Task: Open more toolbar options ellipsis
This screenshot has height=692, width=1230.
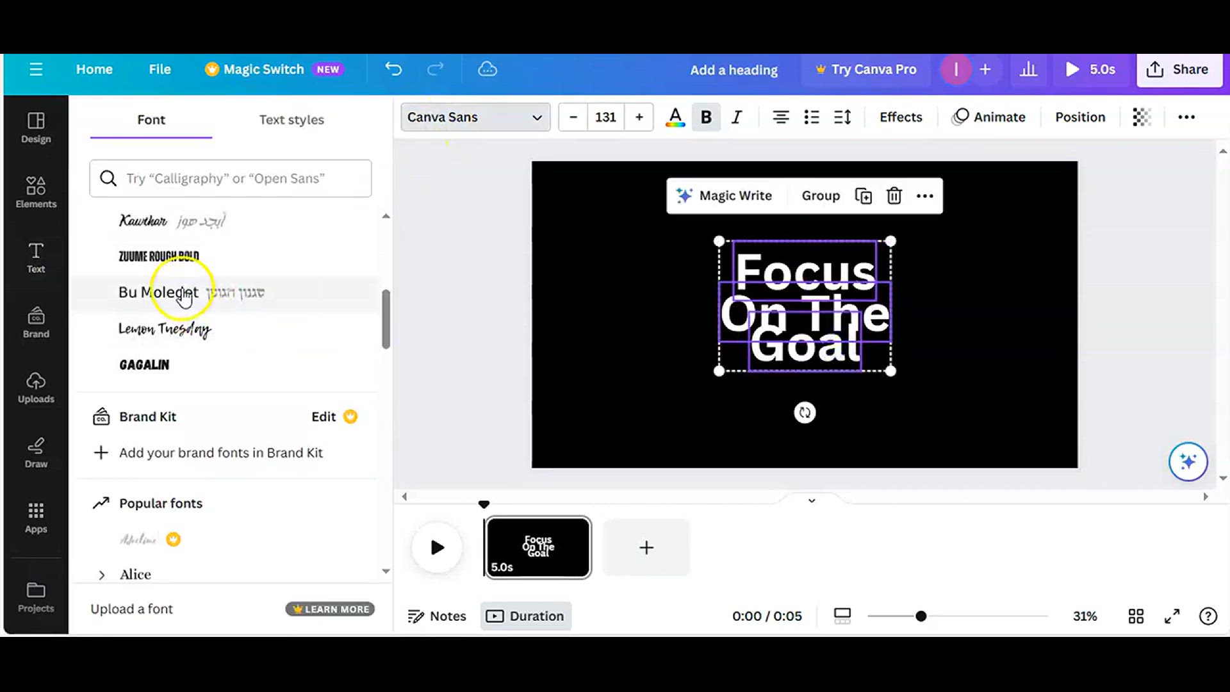Action: coord(1186,117)
